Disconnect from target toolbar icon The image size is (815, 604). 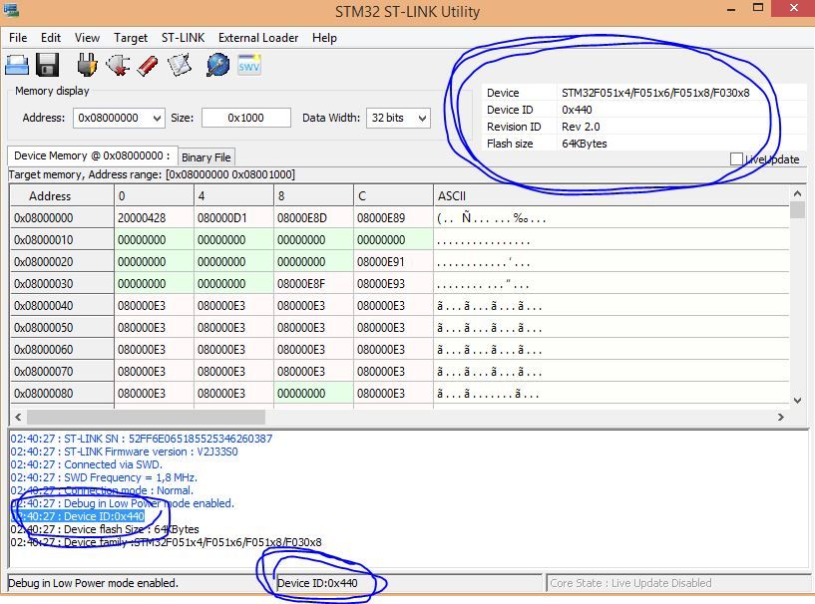click(x=118, y=66)
